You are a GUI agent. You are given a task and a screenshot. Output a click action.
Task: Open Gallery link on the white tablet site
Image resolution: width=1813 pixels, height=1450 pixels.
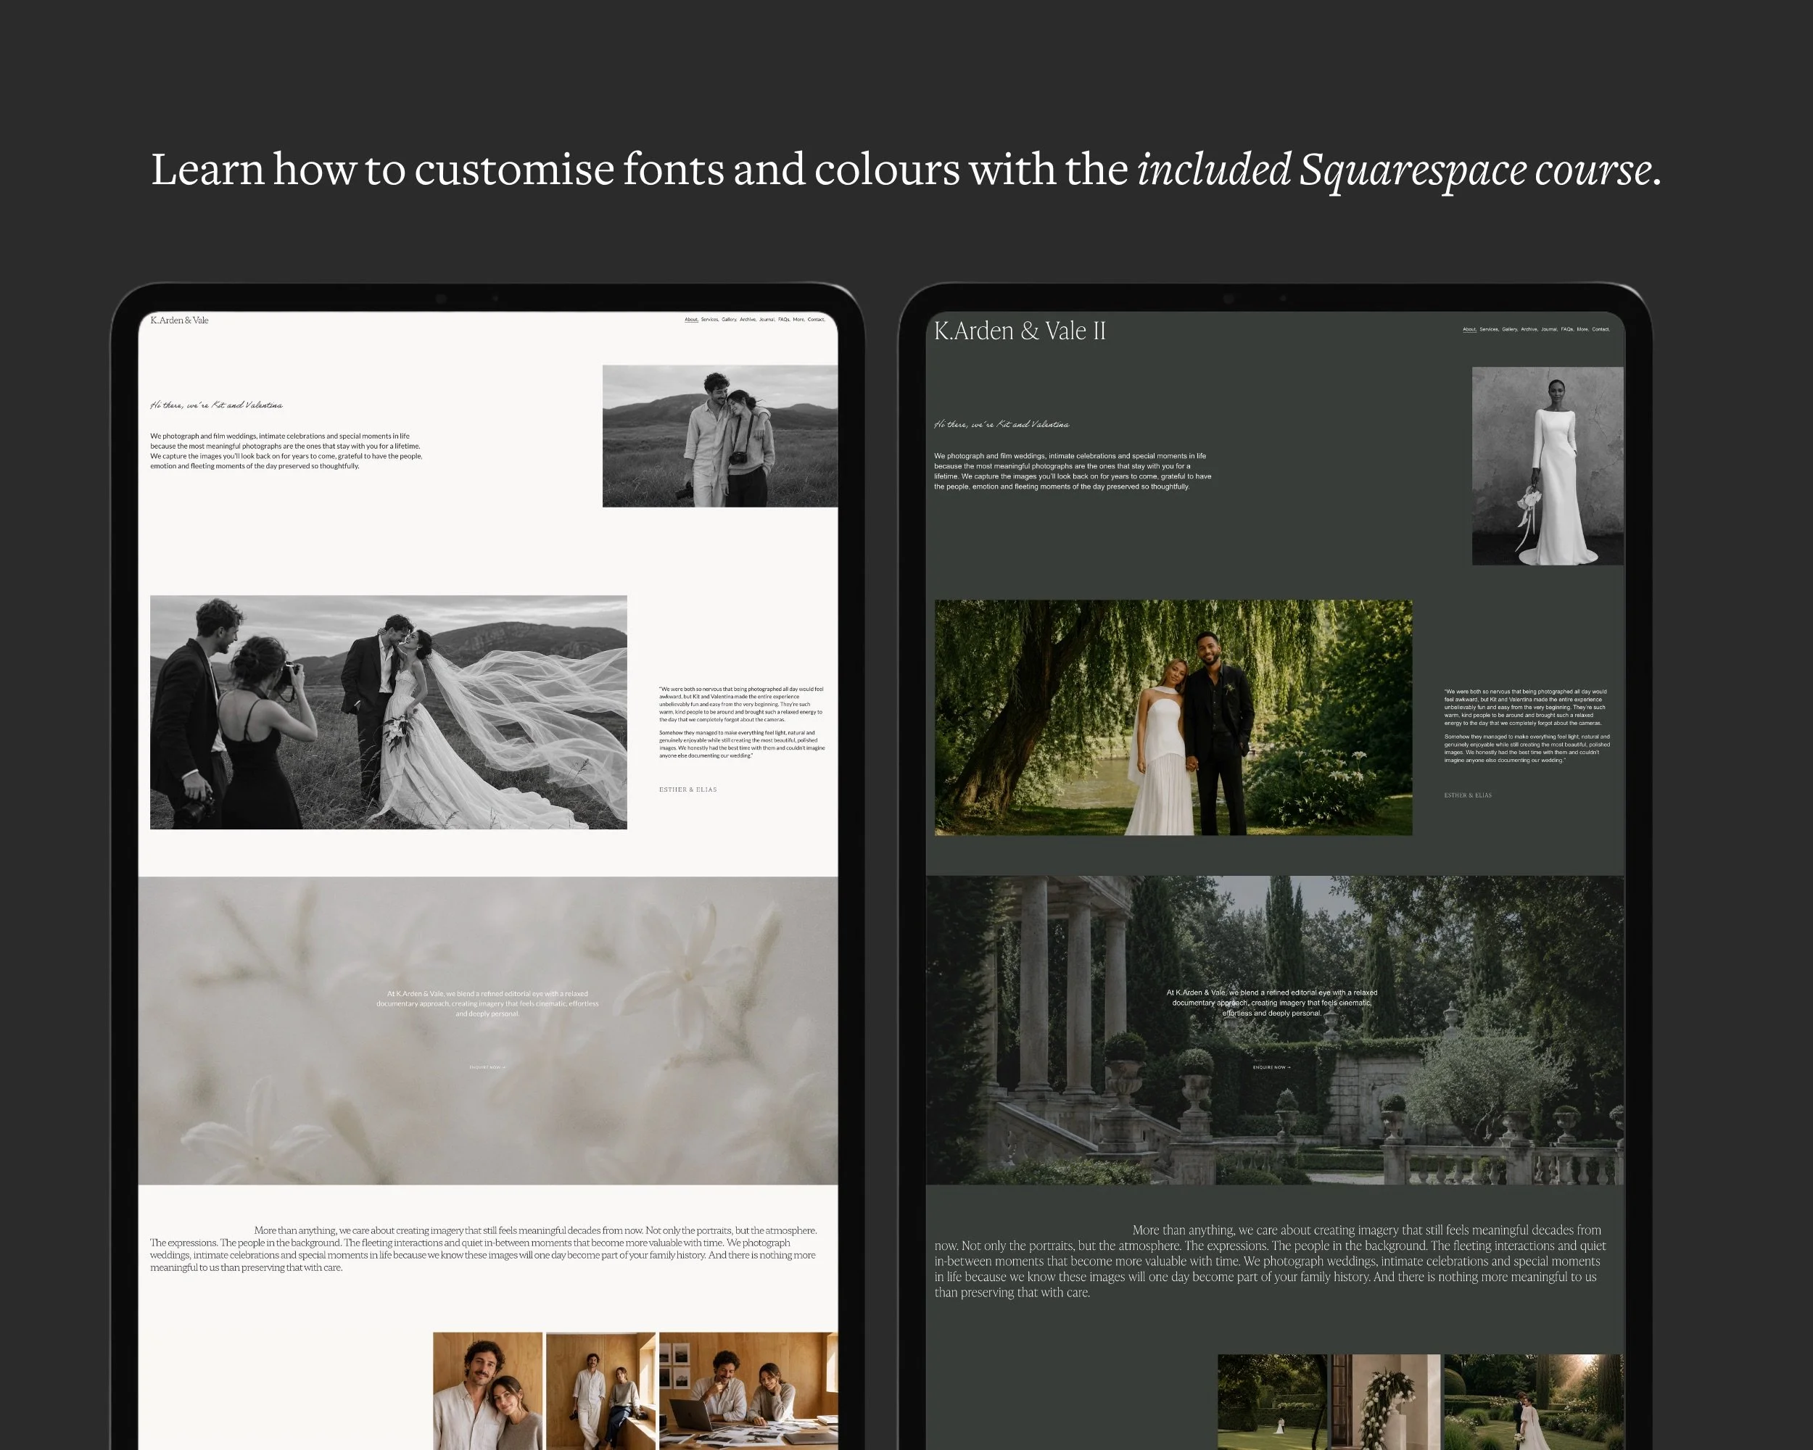pyautogui.click(x=730, y=320)
